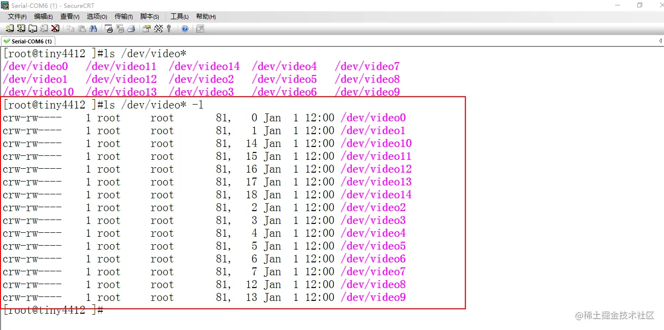Click crw-rw---- permissions on the /dev/video2 row

tap(32, 207)
